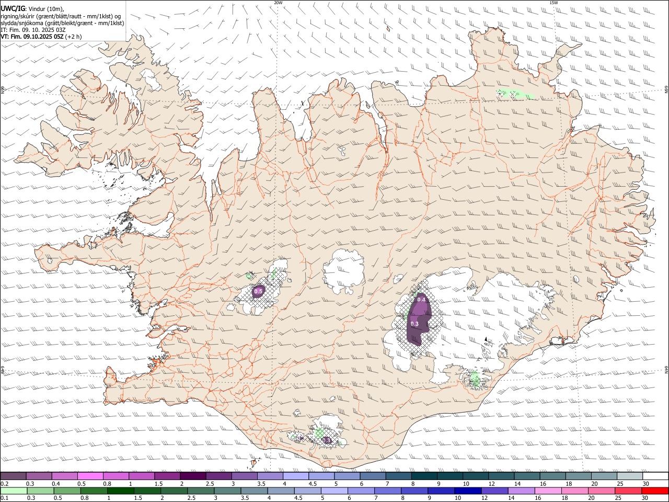Click the 0.4 precipitation label on the map

(x=421, y=300)
